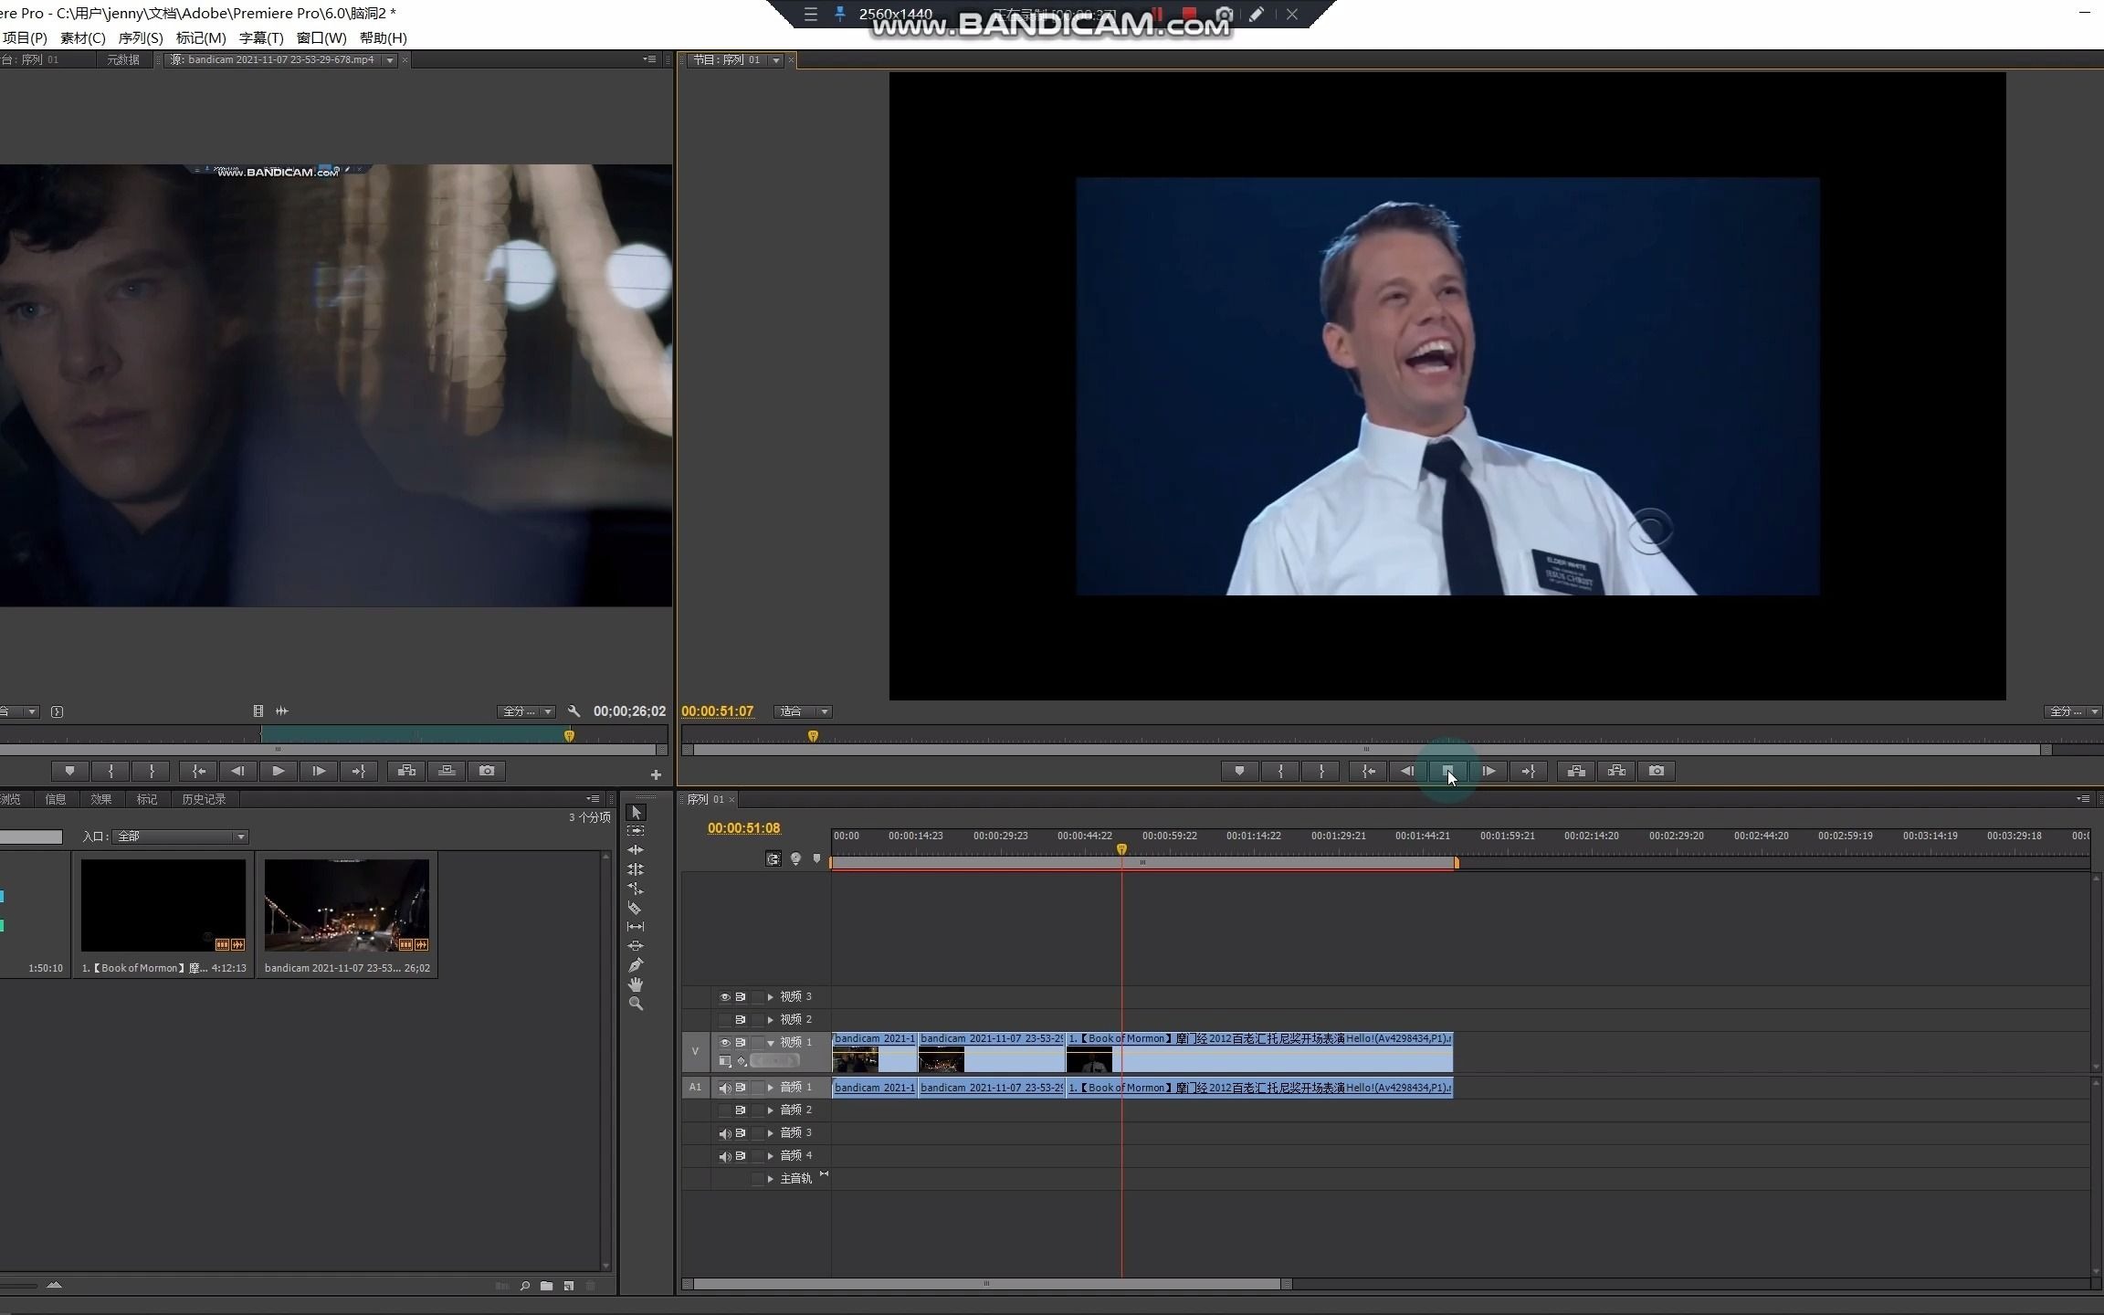Open Program monitor zoom level 适合 dropdown

click(803, 711)
